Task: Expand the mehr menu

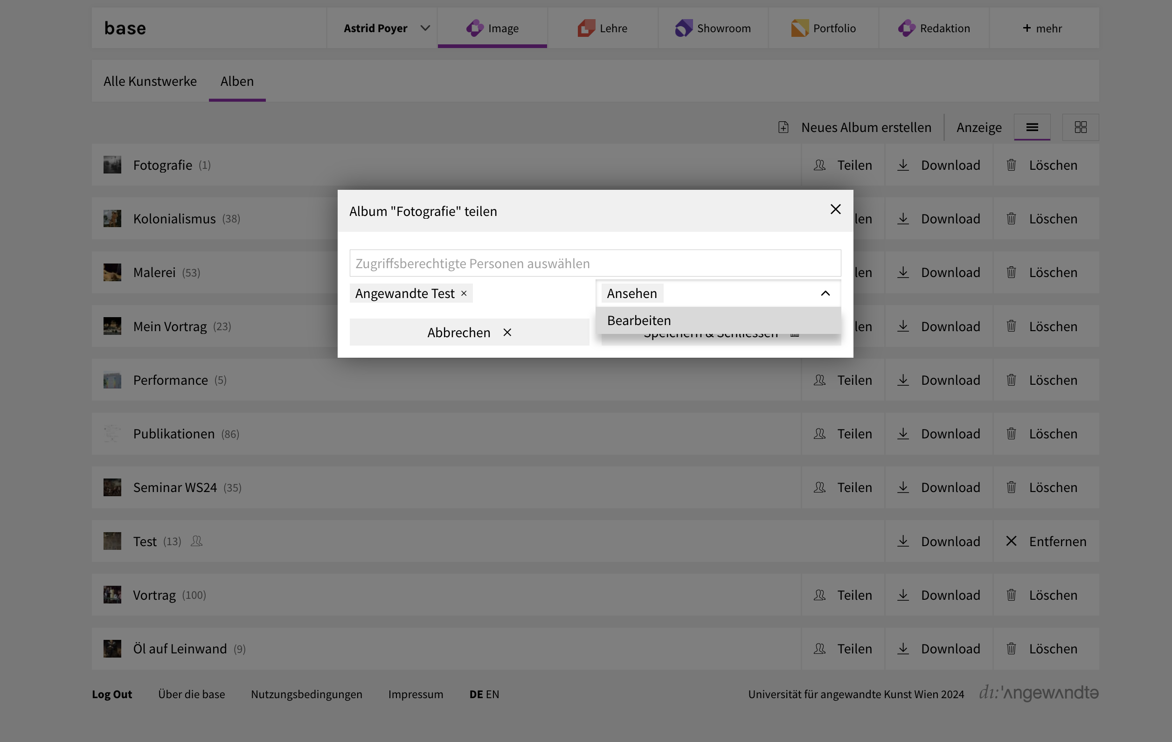Action: coord(1044,28)
